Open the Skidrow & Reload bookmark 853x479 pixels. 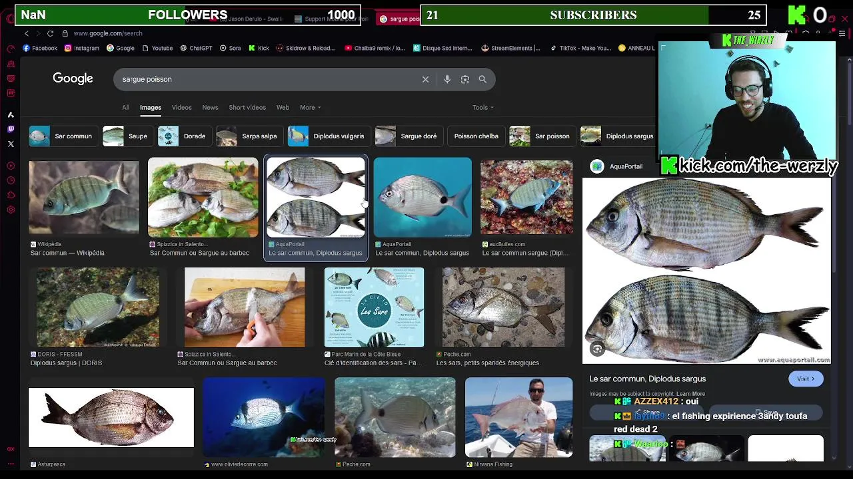(305, 48)
